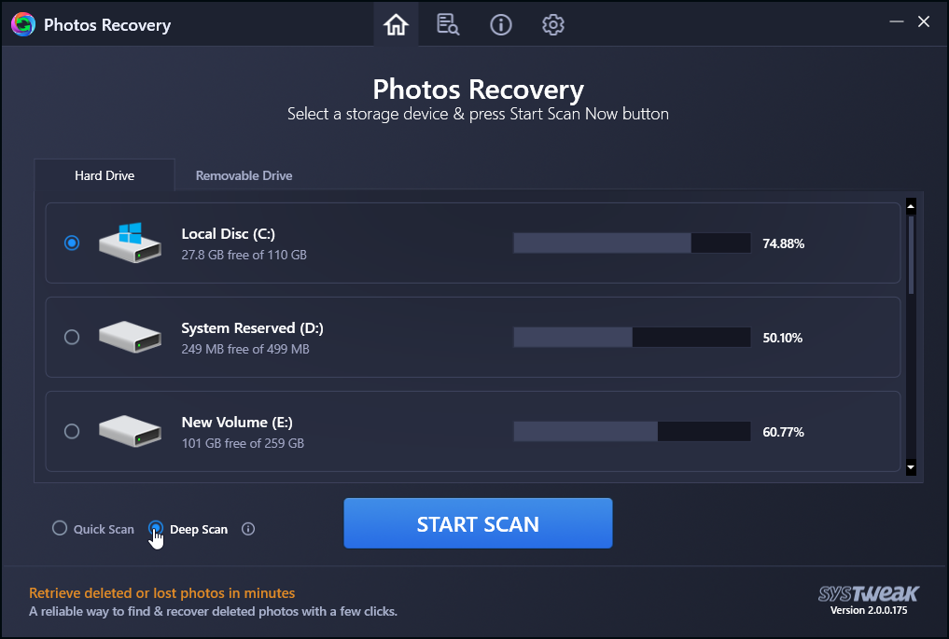The image size is (949, 639).
Task: Click the New Volume drive icon
Action: click(x=130, y=431)
